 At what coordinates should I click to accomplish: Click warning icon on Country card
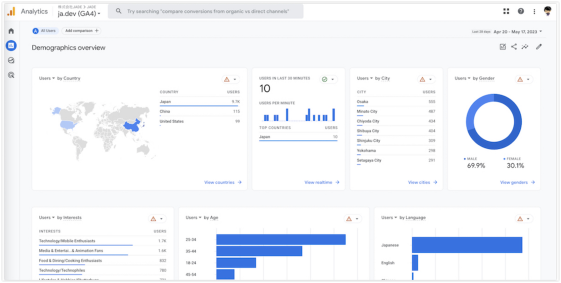point(227,80)
